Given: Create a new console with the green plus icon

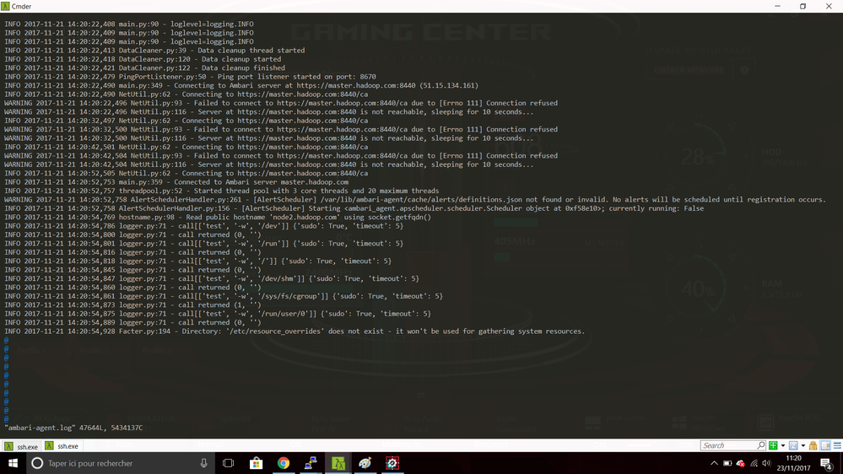Looking at the screenshot, I should click(x=773, y=445).
